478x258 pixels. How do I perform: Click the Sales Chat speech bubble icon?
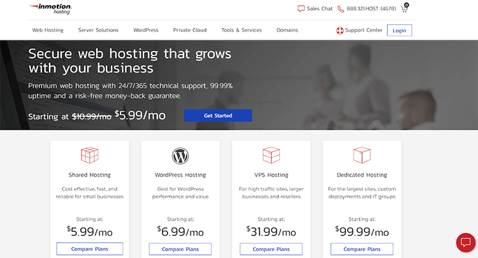tap(301, 10)
